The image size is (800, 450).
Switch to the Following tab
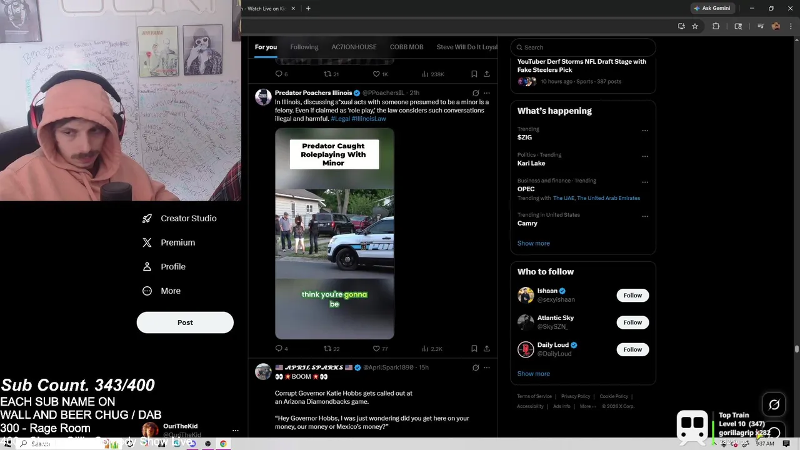(x=304, y=47)
